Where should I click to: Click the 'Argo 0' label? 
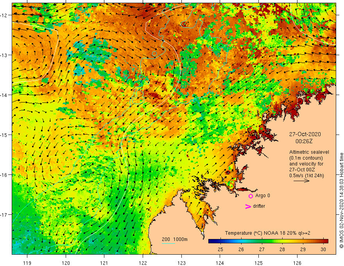click(x=263, y=196)
